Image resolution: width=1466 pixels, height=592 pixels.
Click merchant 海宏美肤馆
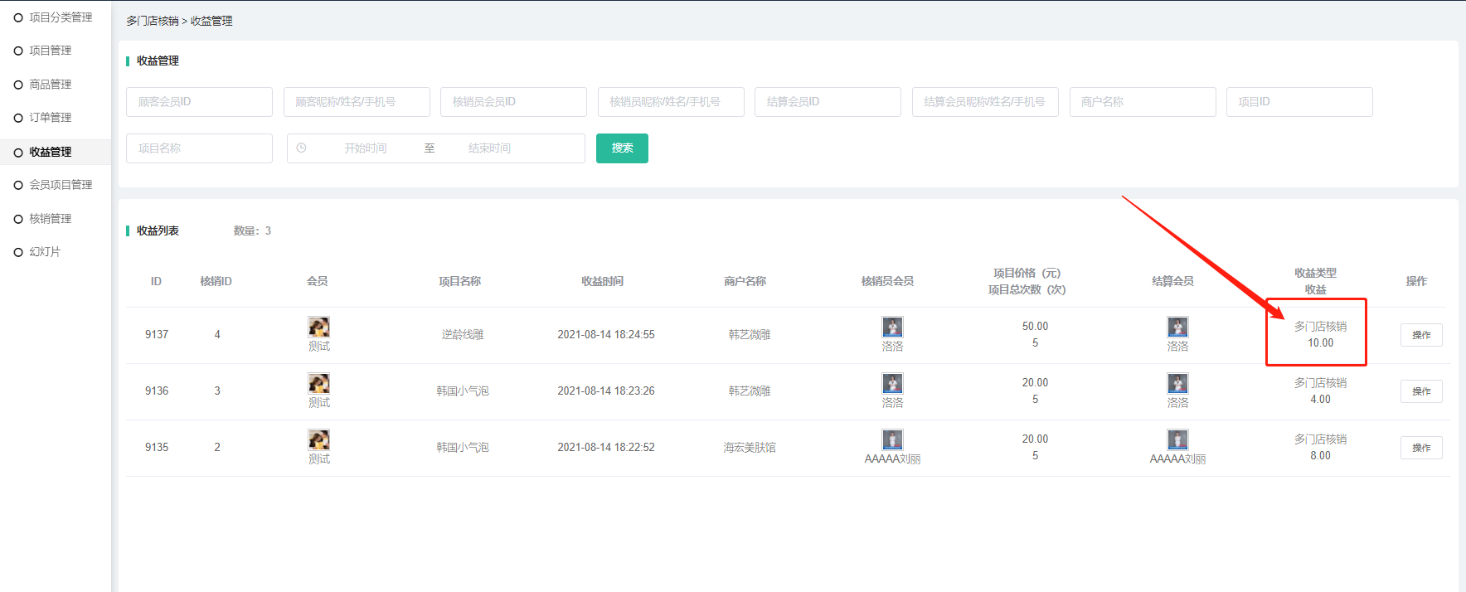(x=750, y=448)
